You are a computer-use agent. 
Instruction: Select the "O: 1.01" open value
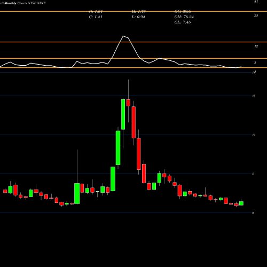point(96,12)
